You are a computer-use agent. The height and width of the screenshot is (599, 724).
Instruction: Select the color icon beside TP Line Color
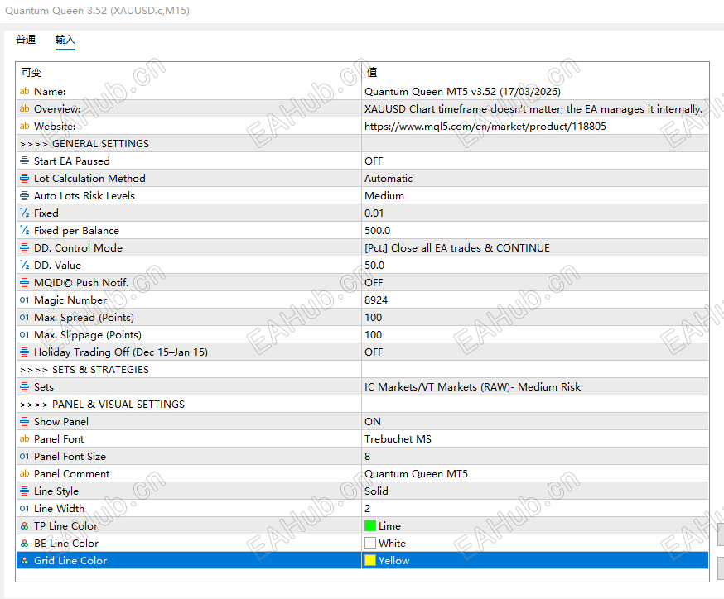tap(25, 526)
